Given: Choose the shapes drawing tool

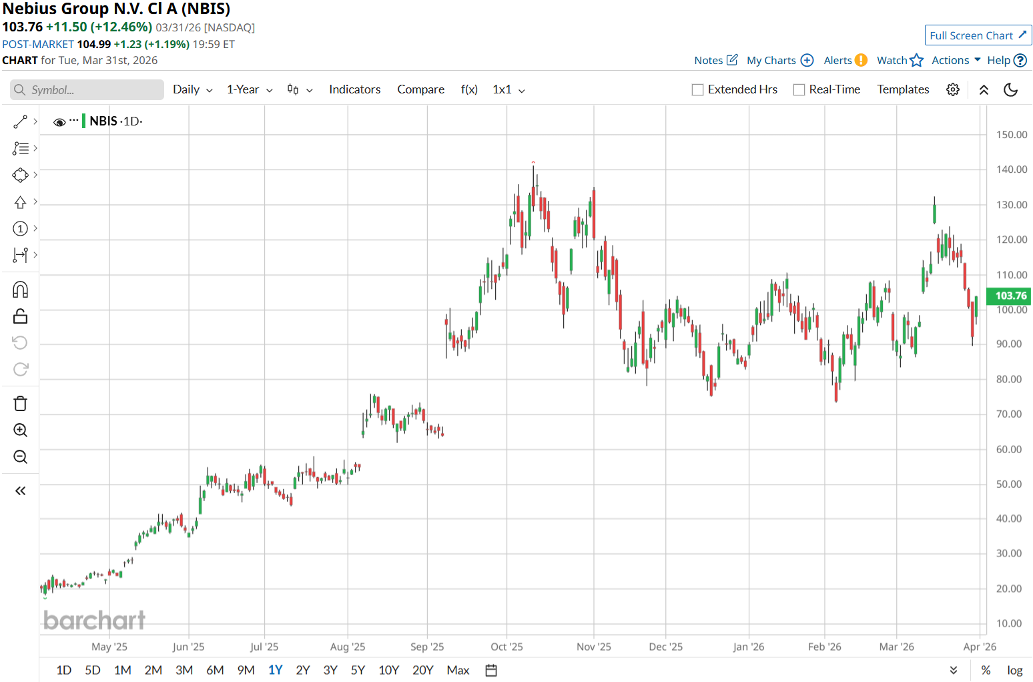Looking at the screenshot, I should pos(20,175).
